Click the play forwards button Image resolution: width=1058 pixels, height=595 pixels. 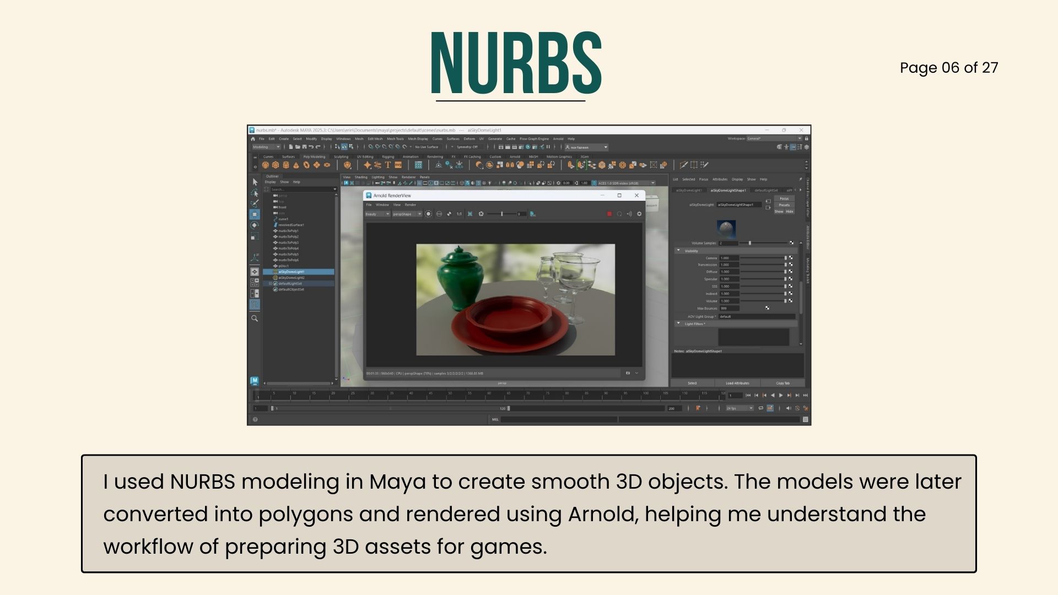click(781, 395)
